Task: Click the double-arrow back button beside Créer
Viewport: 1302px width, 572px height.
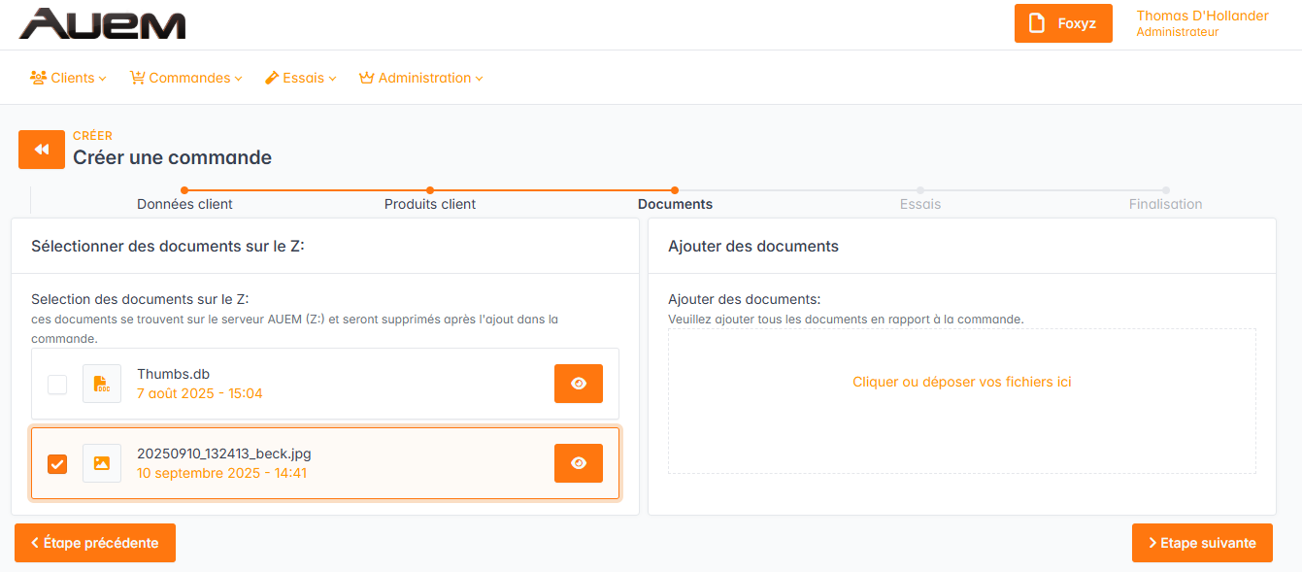Action: pos(42,150)
